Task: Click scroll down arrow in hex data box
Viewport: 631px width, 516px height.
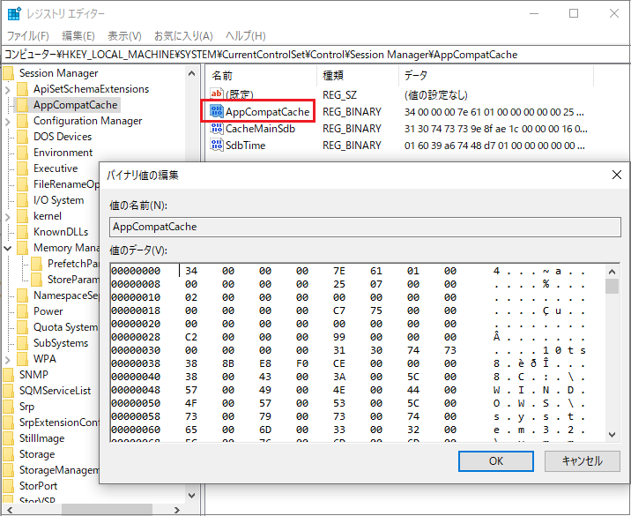Action: click(612, 434)
